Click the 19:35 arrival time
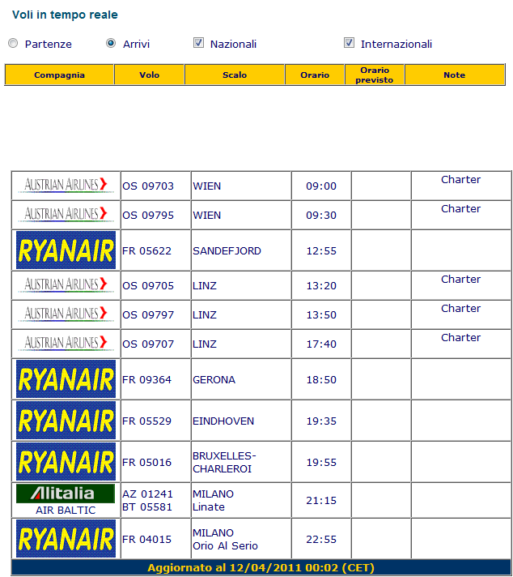 (x=321, y=421)
